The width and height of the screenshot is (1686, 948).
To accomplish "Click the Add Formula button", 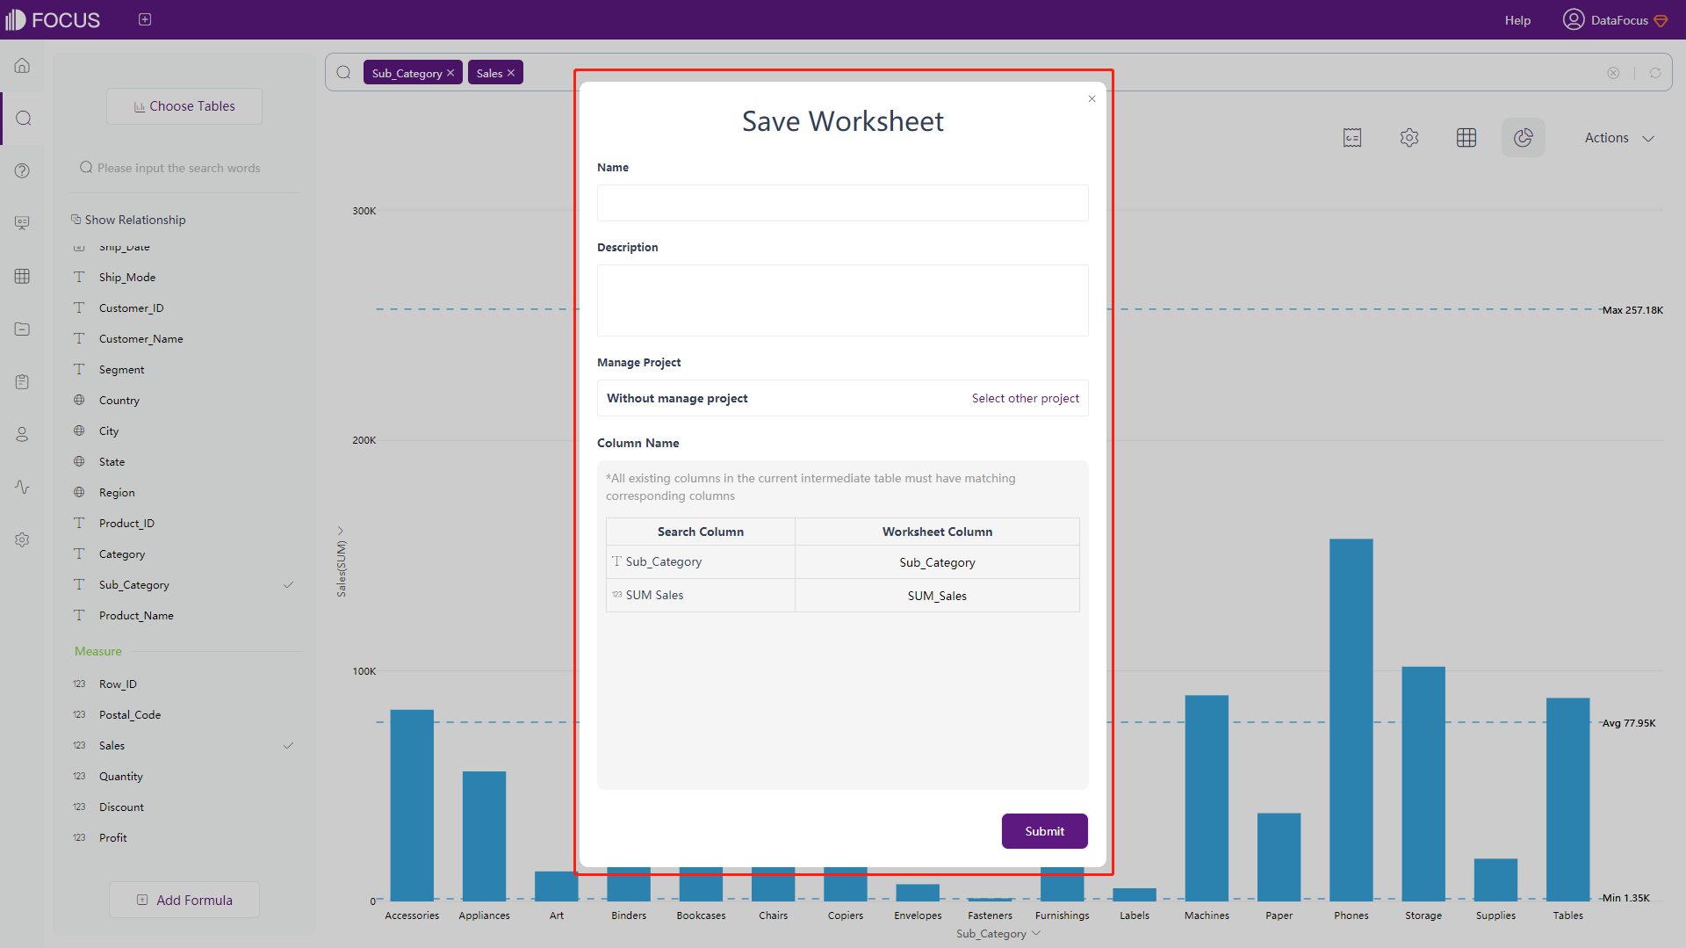I will pyautogui.click(x=184, y=900).
